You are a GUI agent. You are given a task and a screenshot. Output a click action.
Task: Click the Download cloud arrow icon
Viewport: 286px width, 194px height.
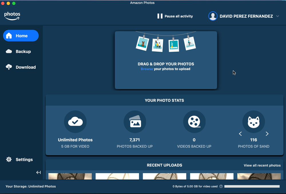[x=9, y=67]
